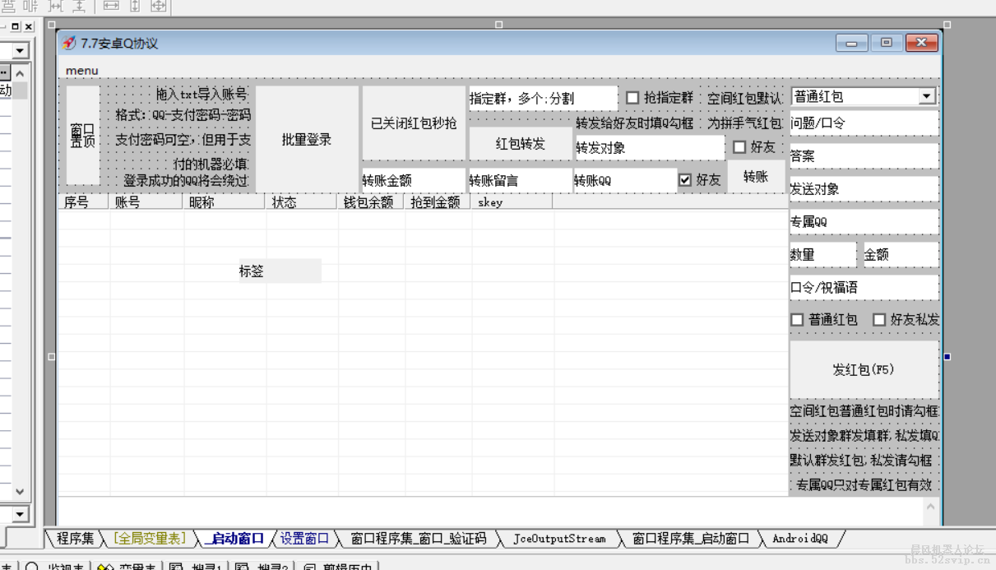The image size is (996, 570).
Task: Tick the 好友私发 checkbox
Action: 879,320
